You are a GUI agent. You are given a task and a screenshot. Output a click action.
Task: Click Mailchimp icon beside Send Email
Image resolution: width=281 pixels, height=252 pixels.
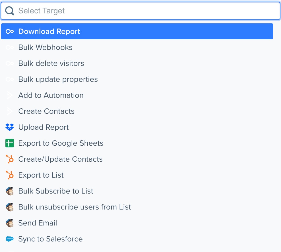click(10, 223)
